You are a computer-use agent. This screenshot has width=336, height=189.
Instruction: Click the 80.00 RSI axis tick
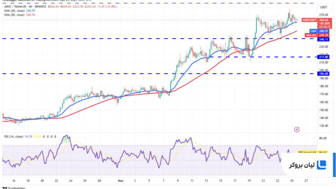click(323, 138)
